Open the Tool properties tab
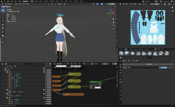175x107 pixels. pos(120,61)
